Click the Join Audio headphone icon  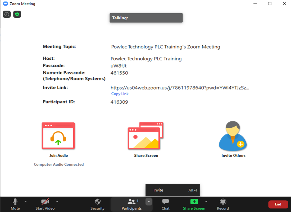tap(58, 136)
